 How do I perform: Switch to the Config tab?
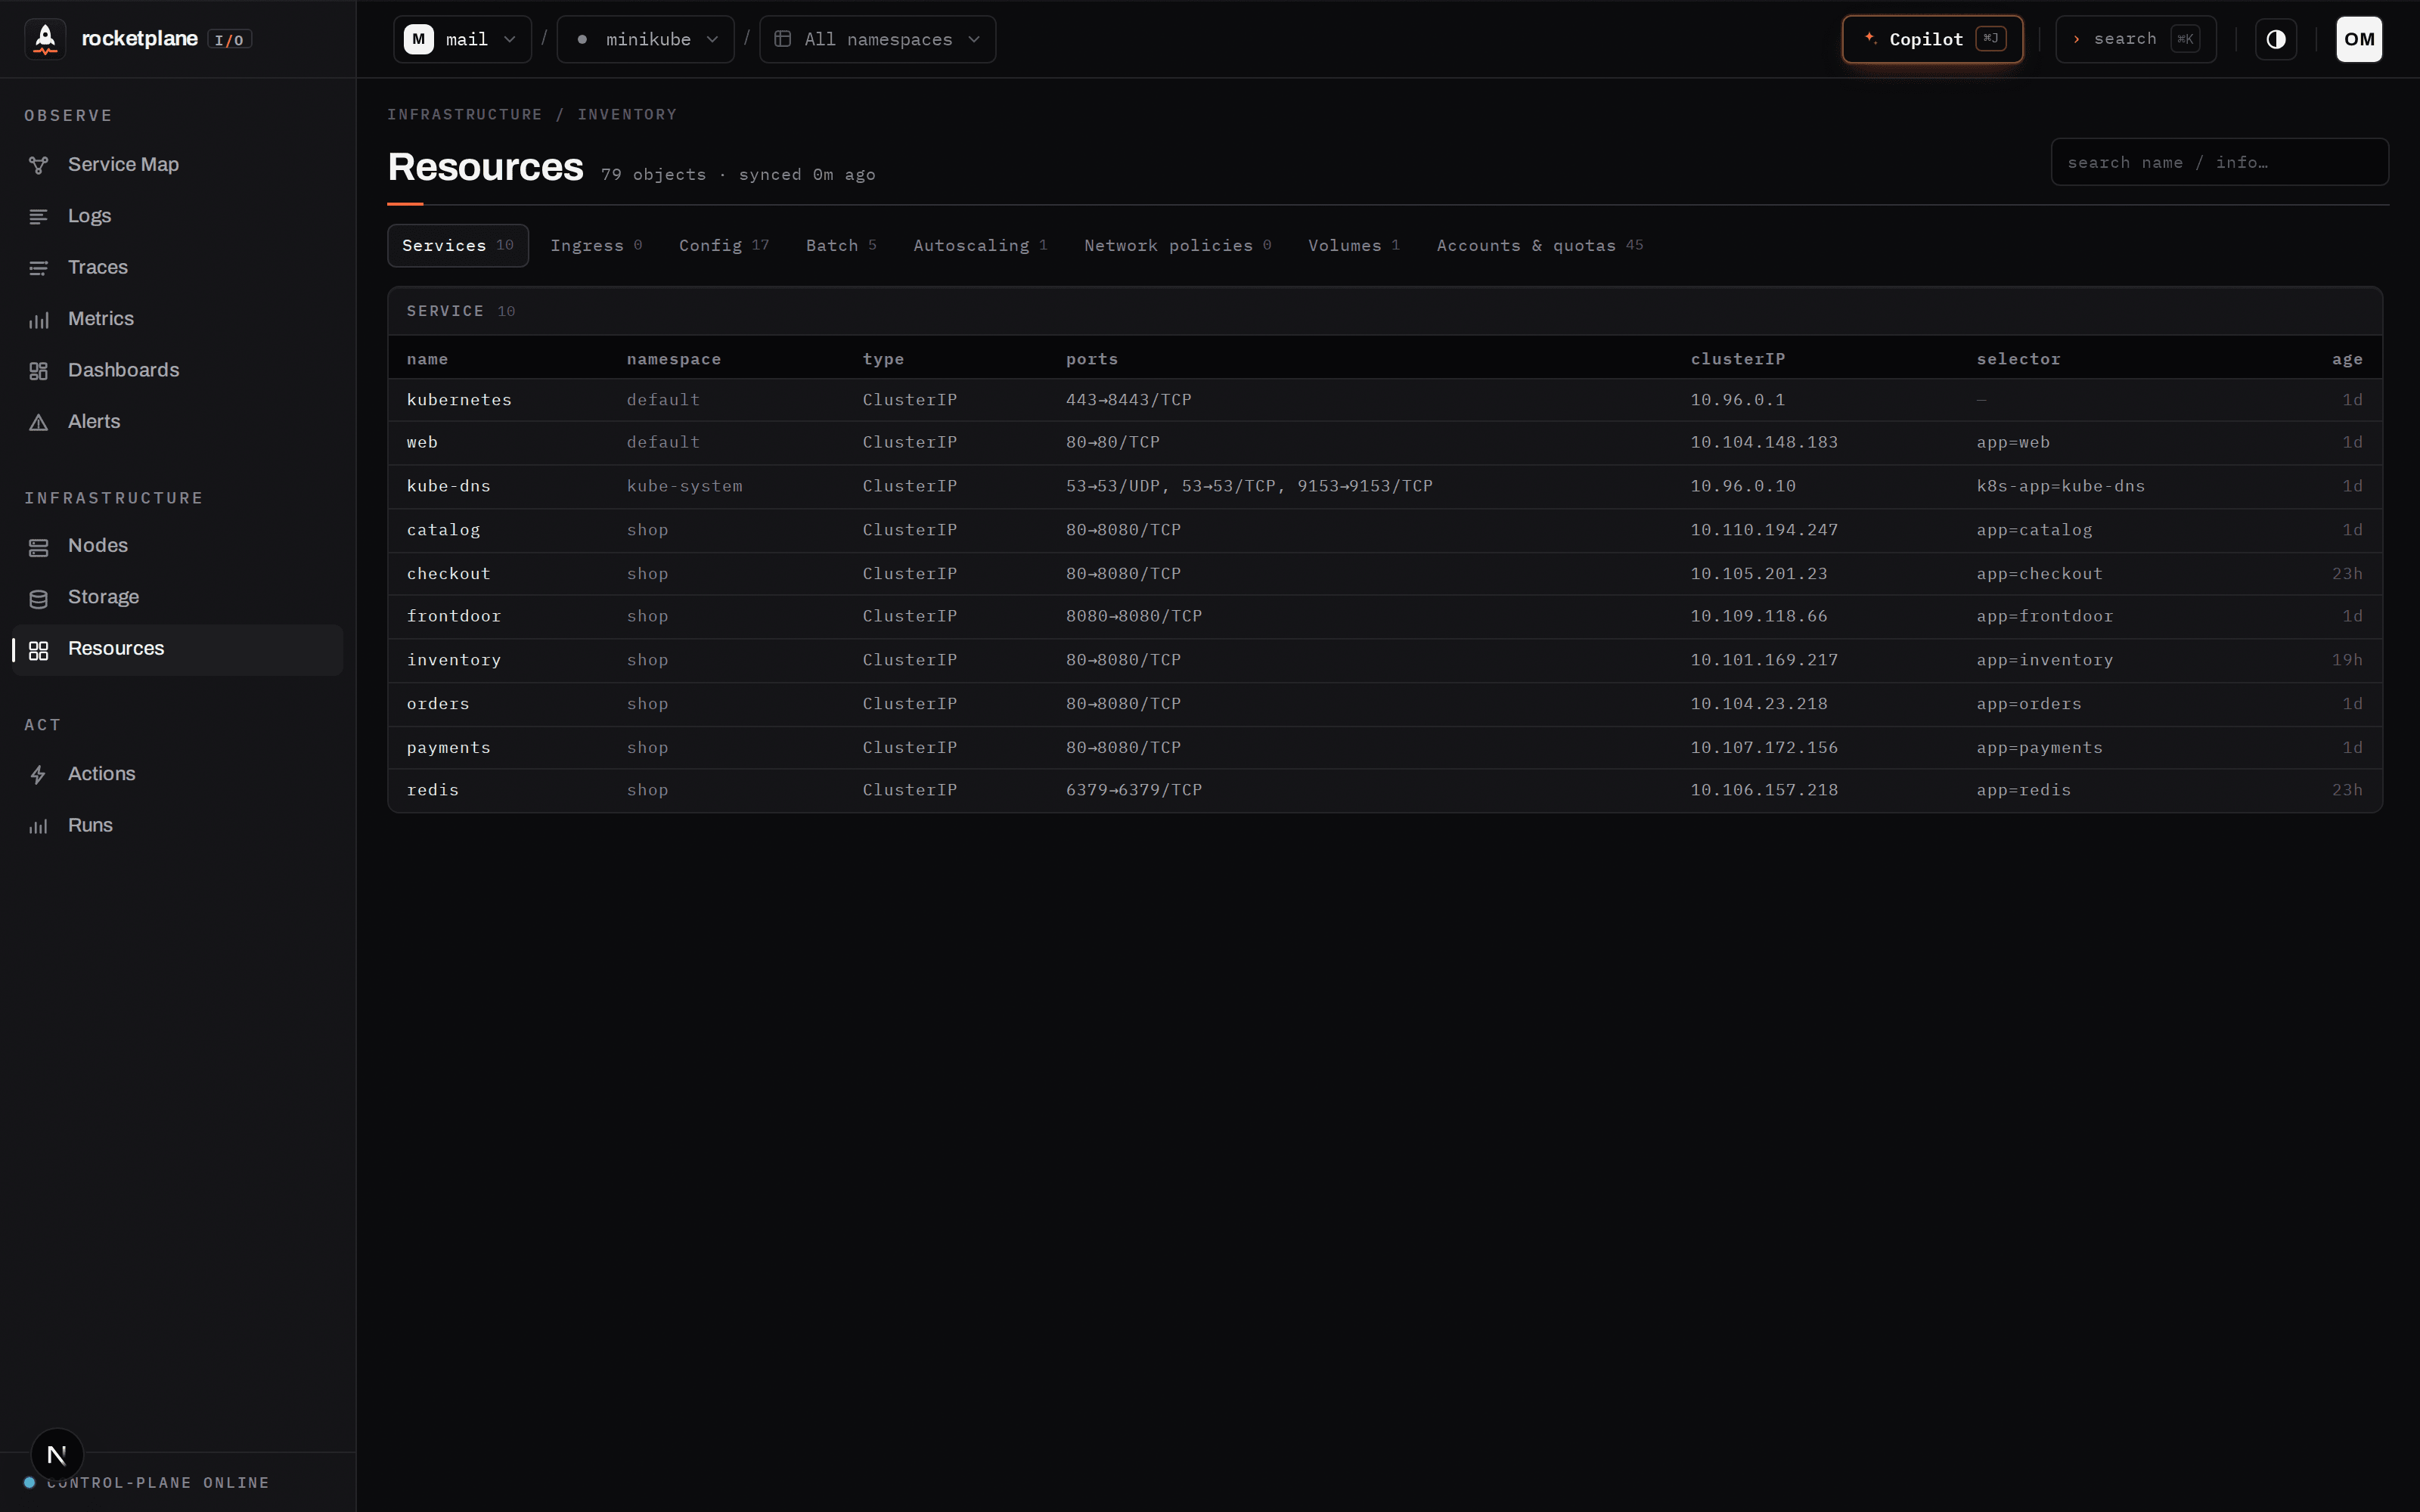(724, 246)
